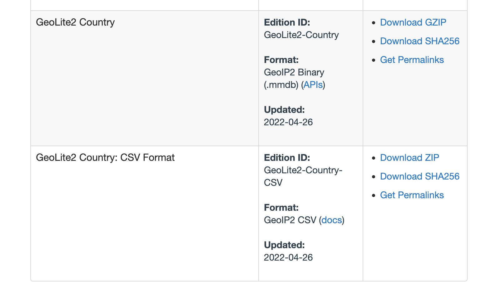Click the Format label in the CSV row
501x298 pixels.
tap(281, 207)
